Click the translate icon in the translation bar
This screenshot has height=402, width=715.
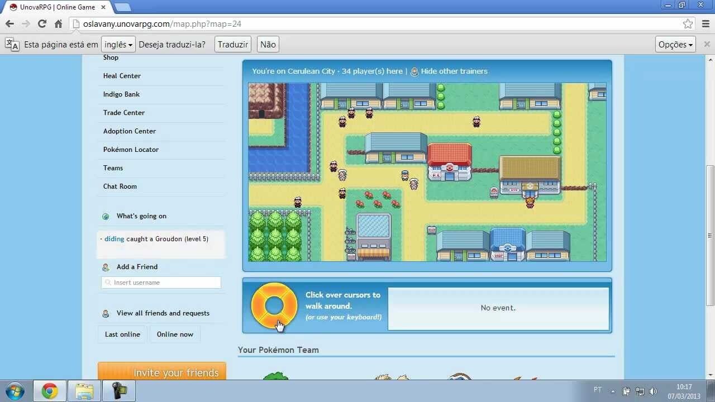[11, 44]
